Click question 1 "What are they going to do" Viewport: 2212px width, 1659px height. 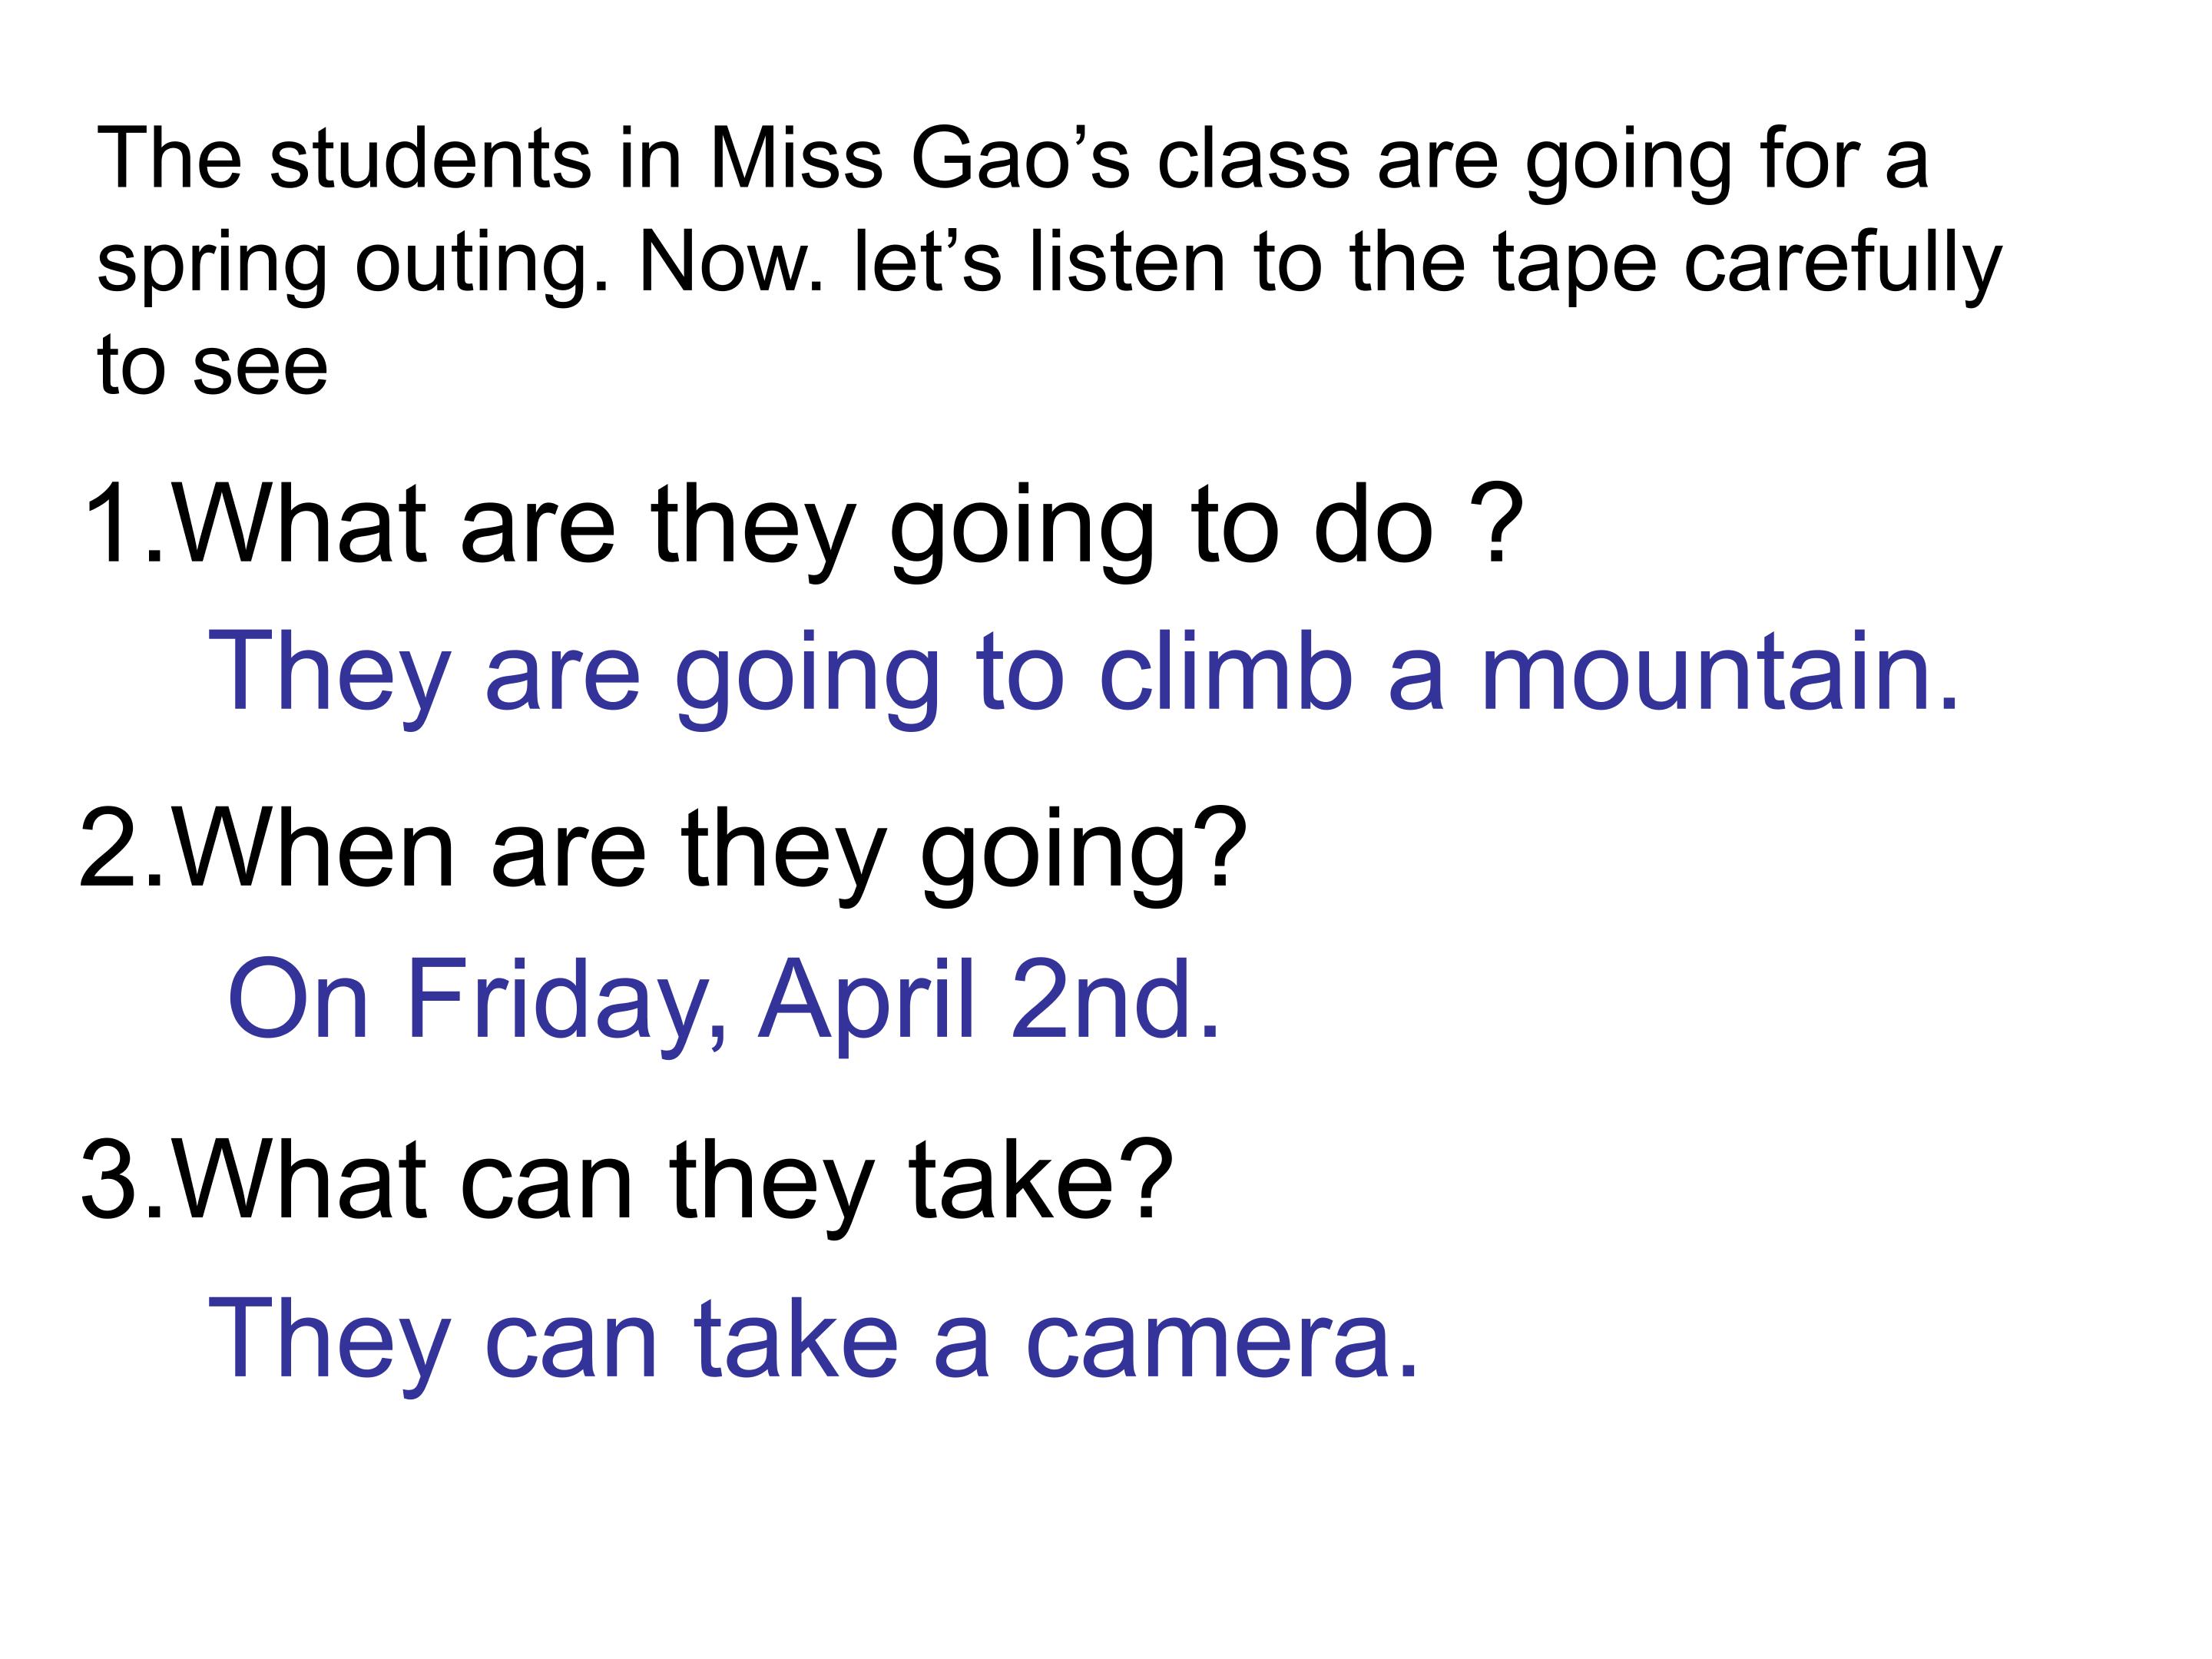point(800,525)
